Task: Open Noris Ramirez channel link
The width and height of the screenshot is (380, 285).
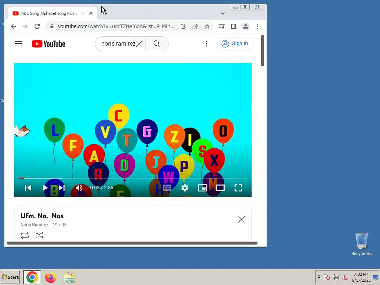Action: (34, 225)
